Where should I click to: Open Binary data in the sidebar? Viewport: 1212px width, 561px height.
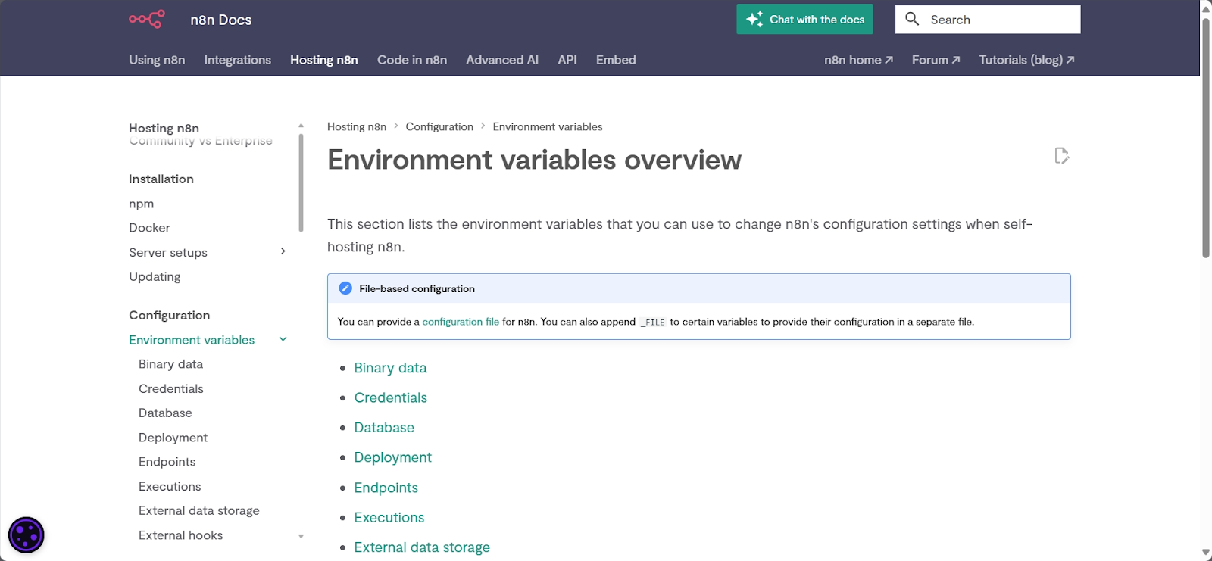(x=170, y=364)
